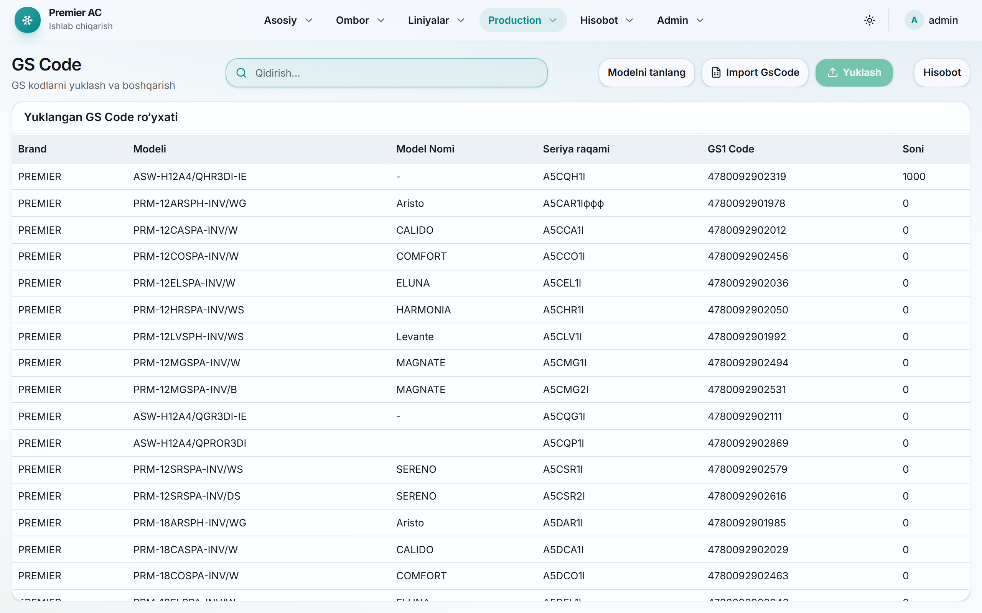Select model ASW-H12A4/QPROR3DI
The height and width of the screenshot is (613, 982).
(190, 443)
